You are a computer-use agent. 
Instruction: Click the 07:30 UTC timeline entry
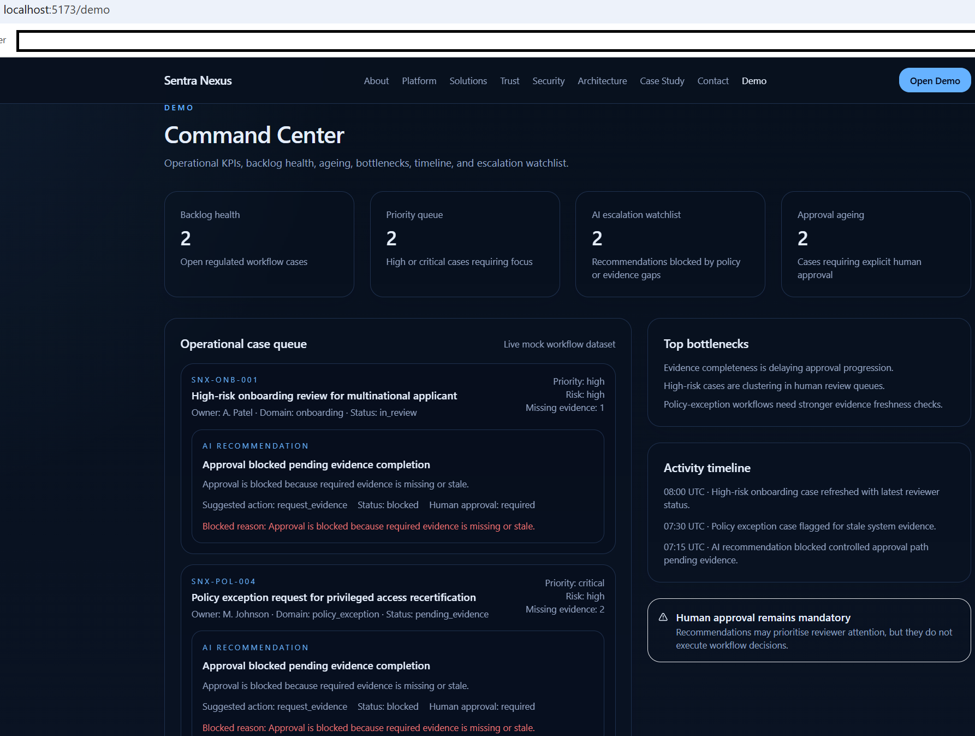(800, 526)
